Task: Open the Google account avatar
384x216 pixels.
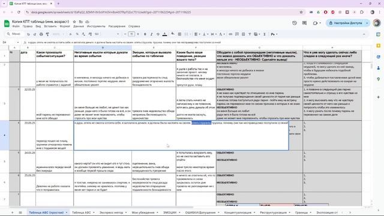Action: click(377, 23)
